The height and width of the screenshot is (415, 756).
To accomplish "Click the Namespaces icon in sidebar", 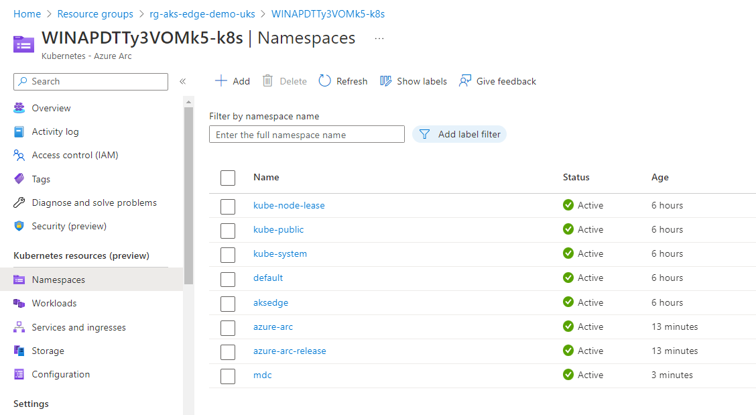I will click(19, 280).
